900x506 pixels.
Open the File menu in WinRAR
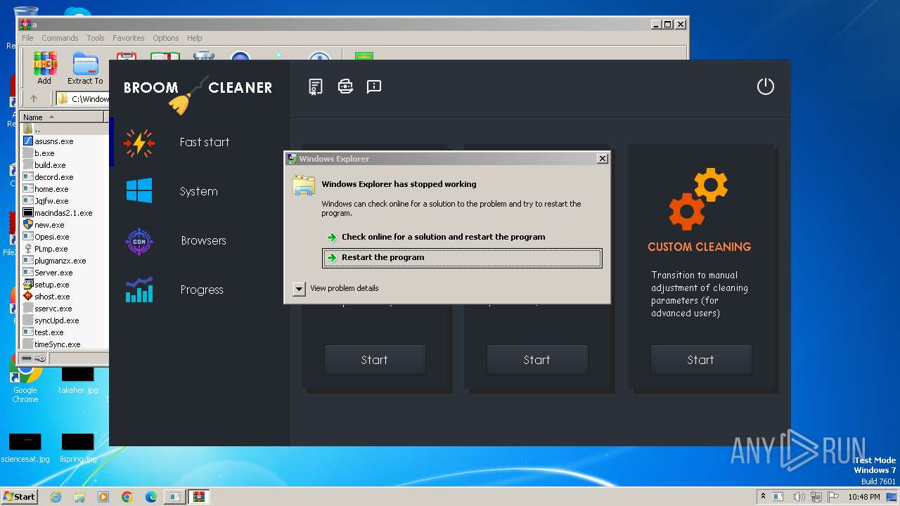click(27, 38)
